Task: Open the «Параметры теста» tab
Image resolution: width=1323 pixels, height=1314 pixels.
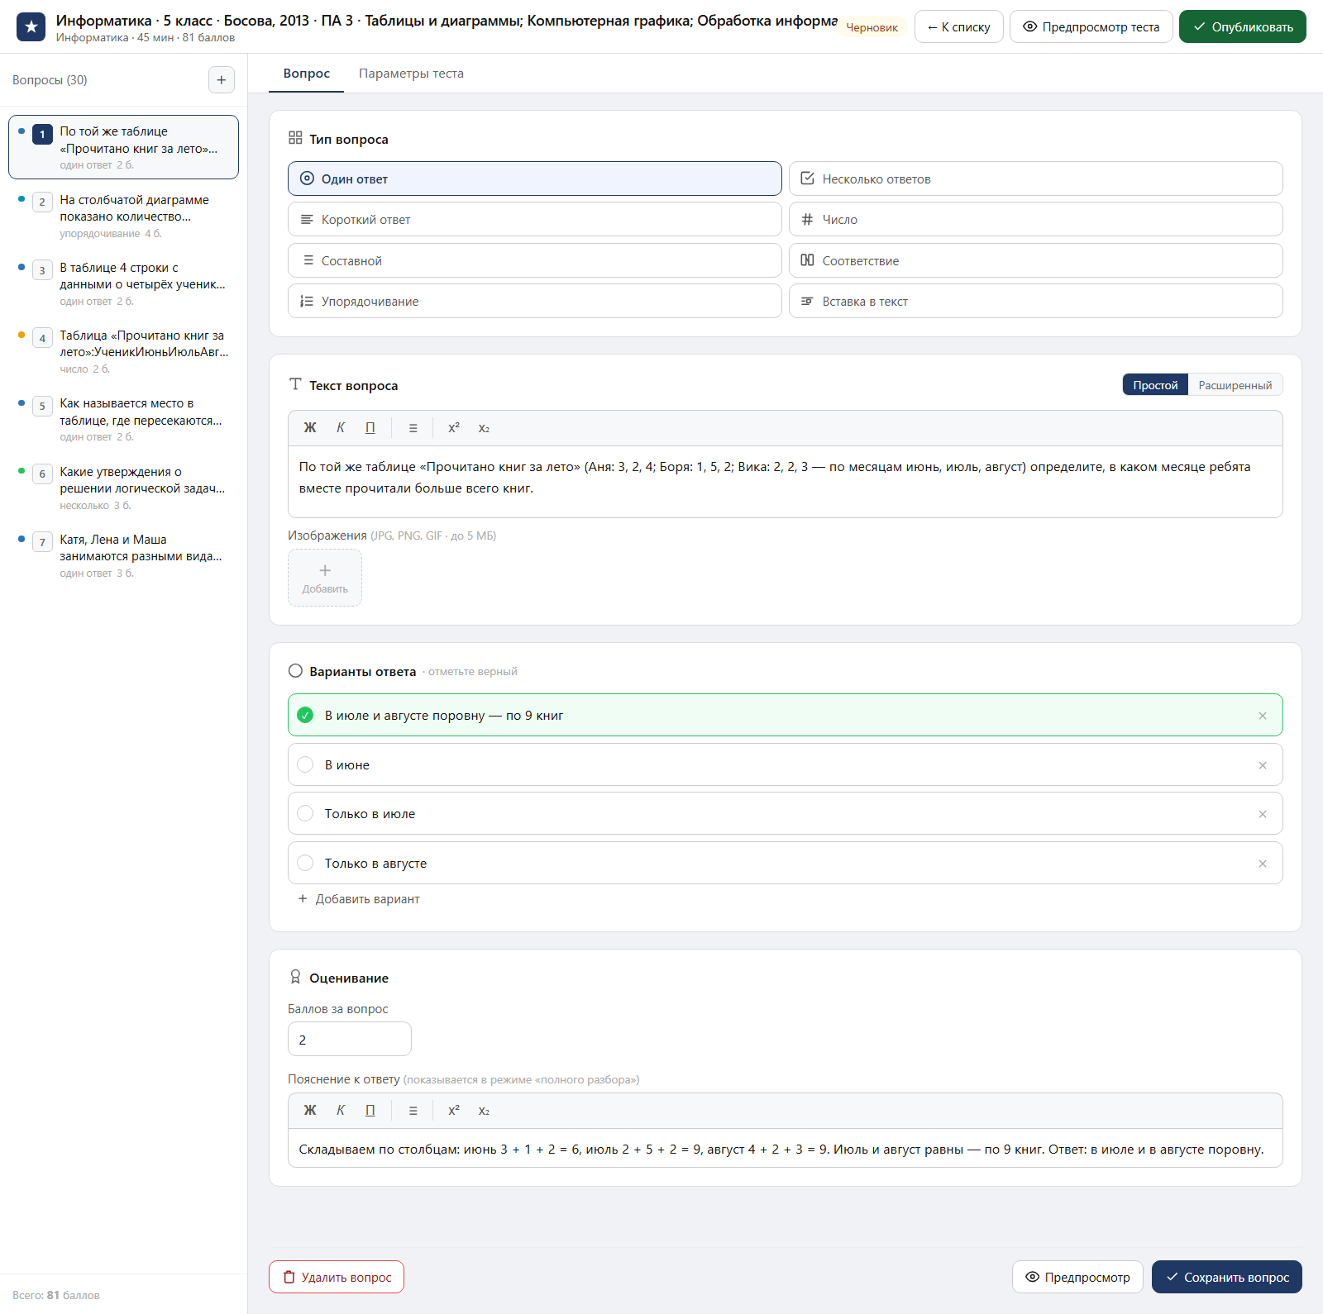Action: point(411,74)
